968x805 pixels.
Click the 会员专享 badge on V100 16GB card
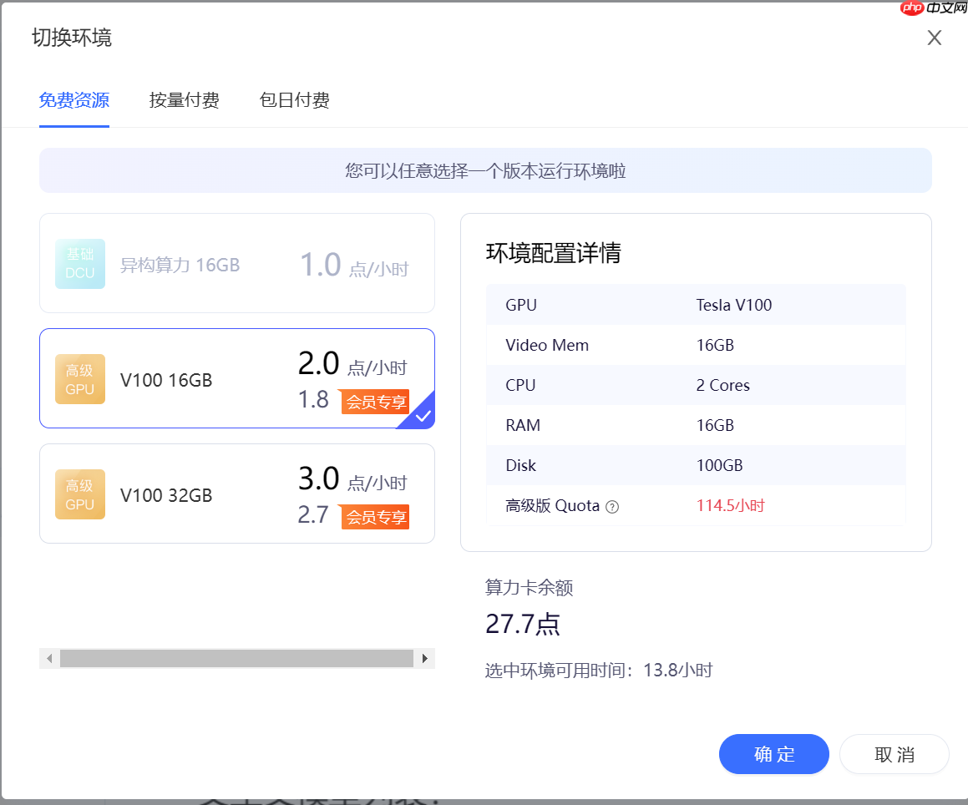pos(374,401)
